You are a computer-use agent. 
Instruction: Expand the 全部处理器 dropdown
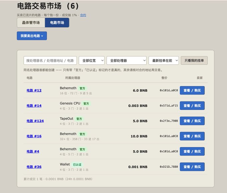coord(127,60)
